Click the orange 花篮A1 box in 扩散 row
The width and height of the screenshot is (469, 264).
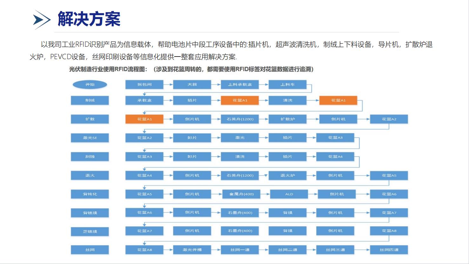(144, 119)
